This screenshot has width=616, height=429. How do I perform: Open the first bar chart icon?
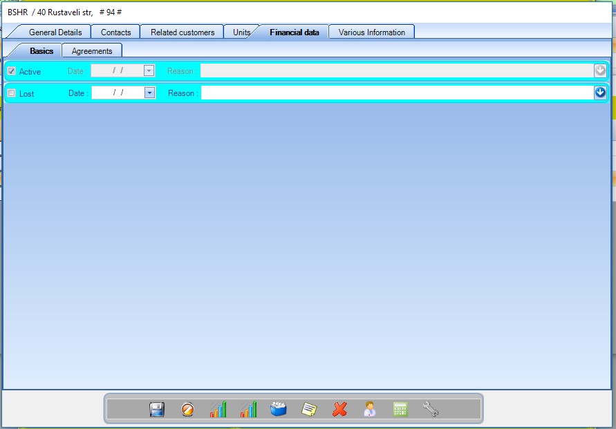pyautogui.click(x=218, y=410)
